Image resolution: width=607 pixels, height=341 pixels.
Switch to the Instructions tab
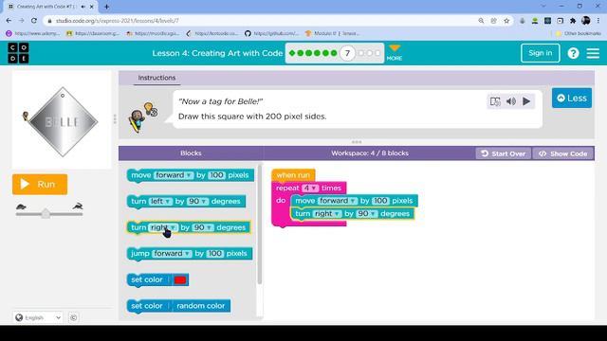click(156, 78)
